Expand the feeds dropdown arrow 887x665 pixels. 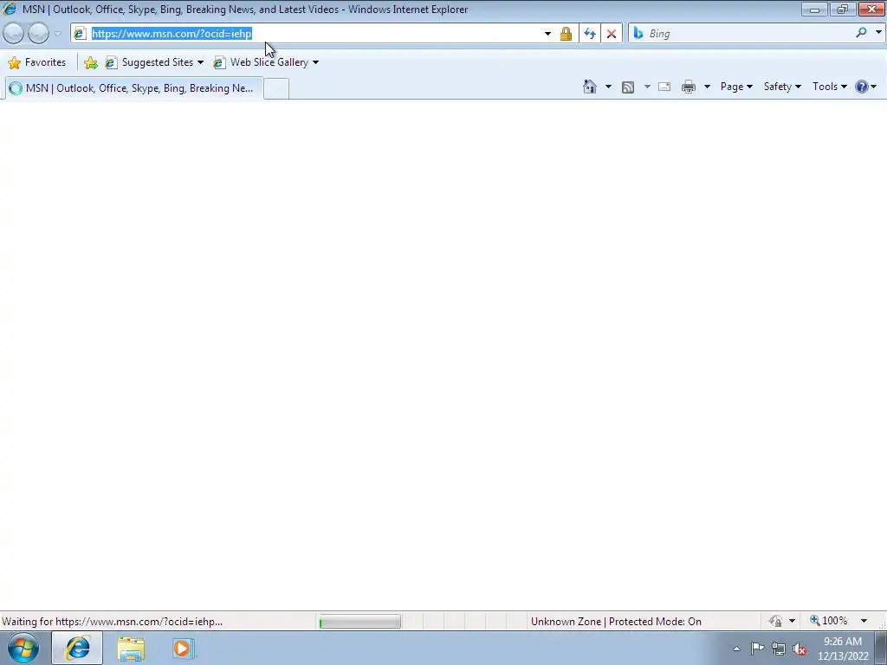pyautogui.click(x=646, y=87)
